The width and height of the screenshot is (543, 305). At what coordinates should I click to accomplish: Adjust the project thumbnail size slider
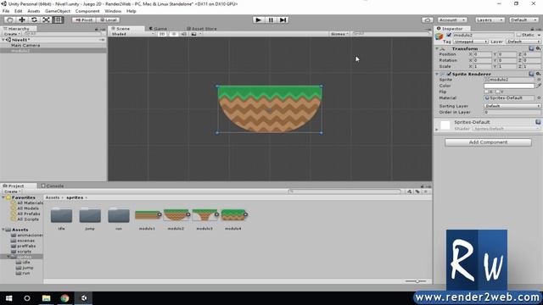pyautogui.click(x=417, y=281)
